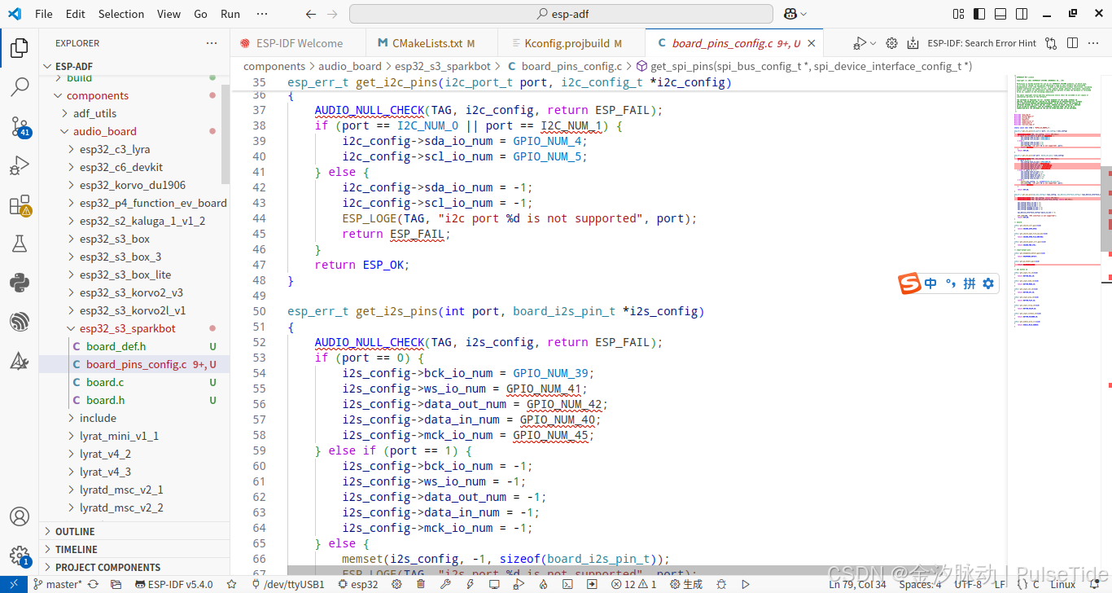Click the esp-adf command center search box
This screenshot has height=593, width=1112.
tap(561, 14)
